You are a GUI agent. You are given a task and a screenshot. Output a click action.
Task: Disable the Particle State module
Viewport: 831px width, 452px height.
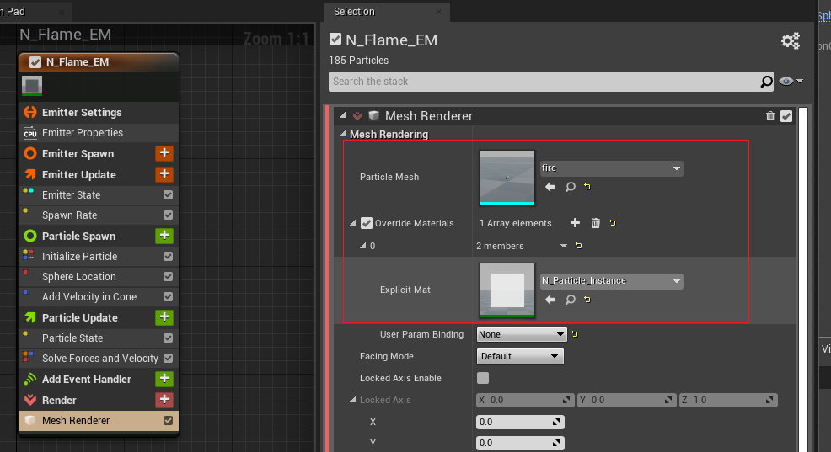[x=168, y=338]
